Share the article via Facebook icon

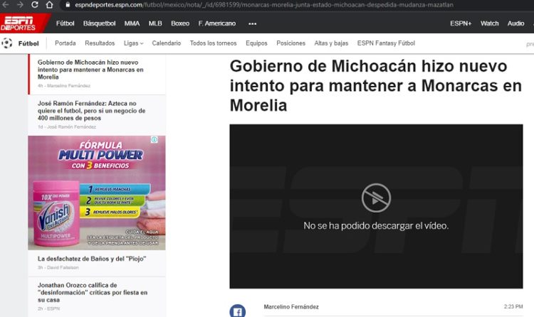237,311
